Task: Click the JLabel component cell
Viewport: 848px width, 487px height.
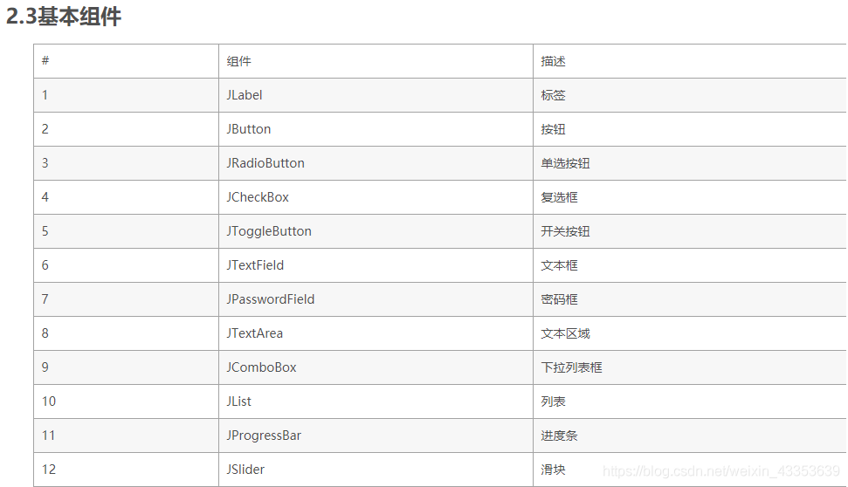Action: tap(245, 95)
